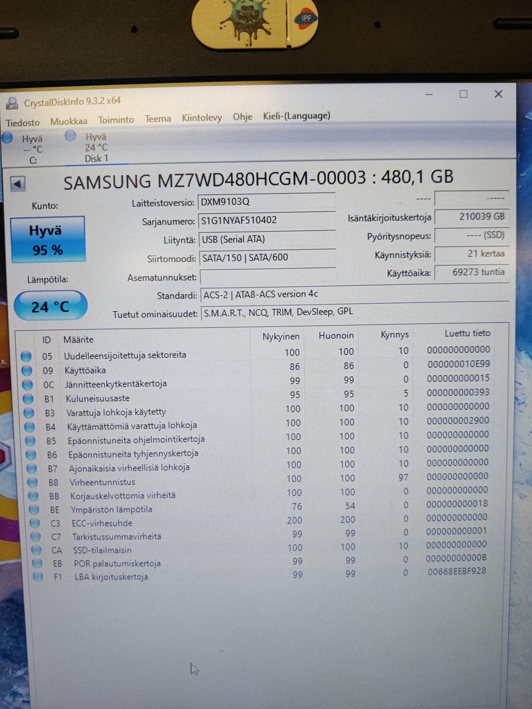Maximize the CrystalDiskInfo window

pos(463,94)
